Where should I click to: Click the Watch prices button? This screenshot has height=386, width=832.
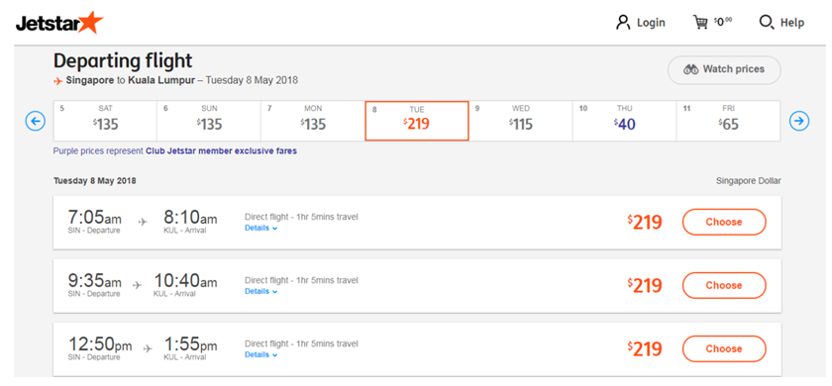(724, 69)
